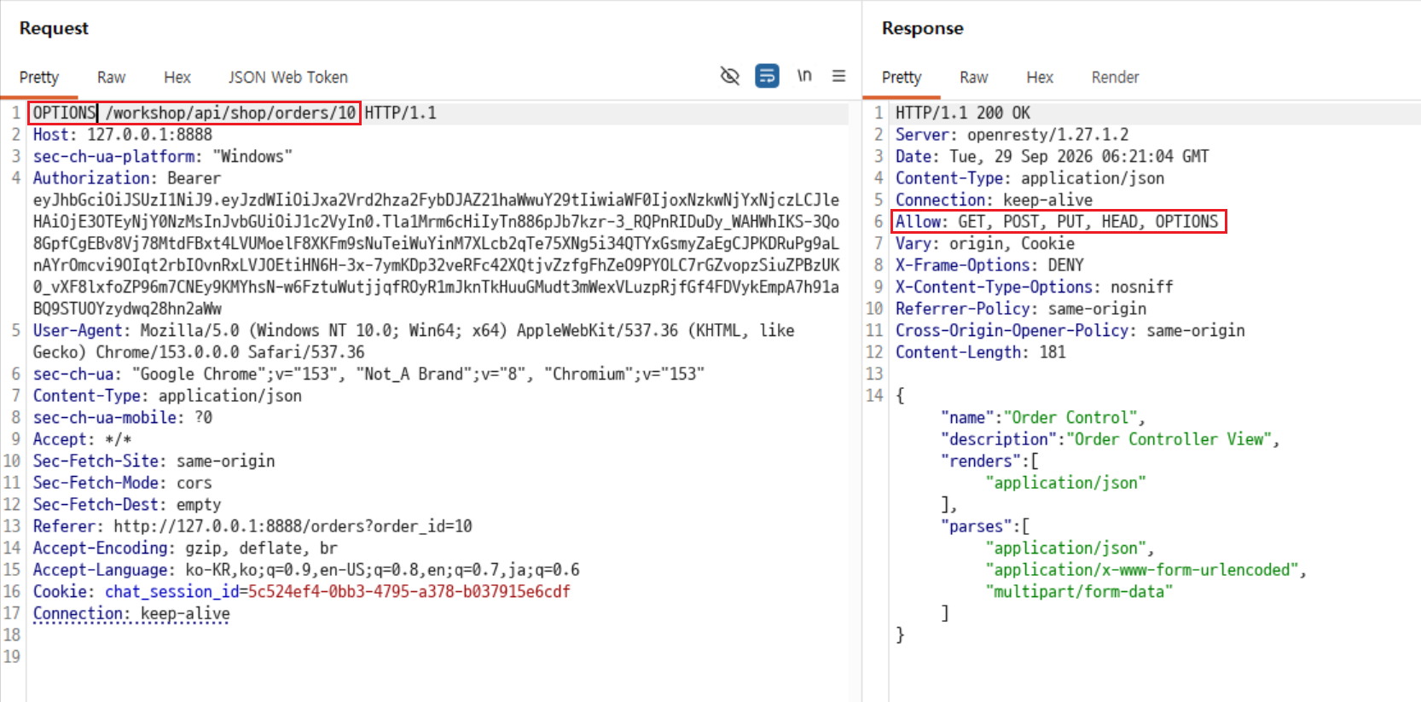The image size is (1421, 702).
Task: Click the "Order Control" name value
Action: pos(1070,418)
